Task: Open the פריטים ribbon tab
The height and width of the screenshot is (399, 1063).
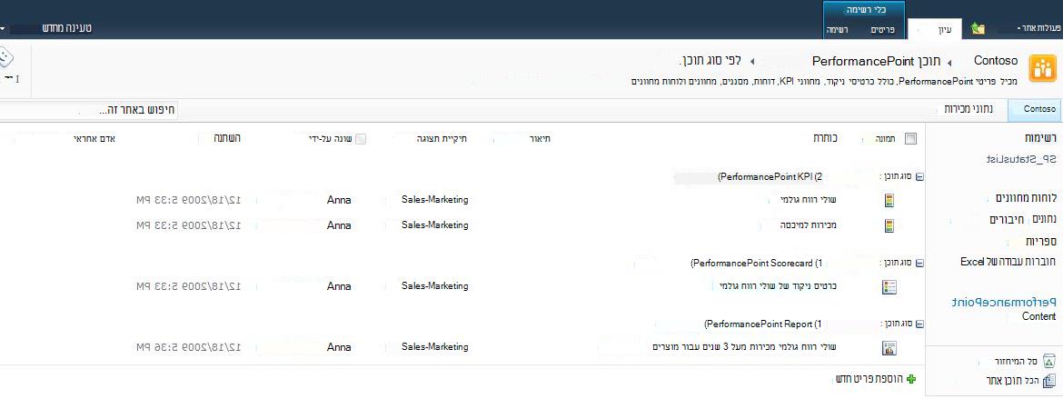Action: (x=882, y=30)
